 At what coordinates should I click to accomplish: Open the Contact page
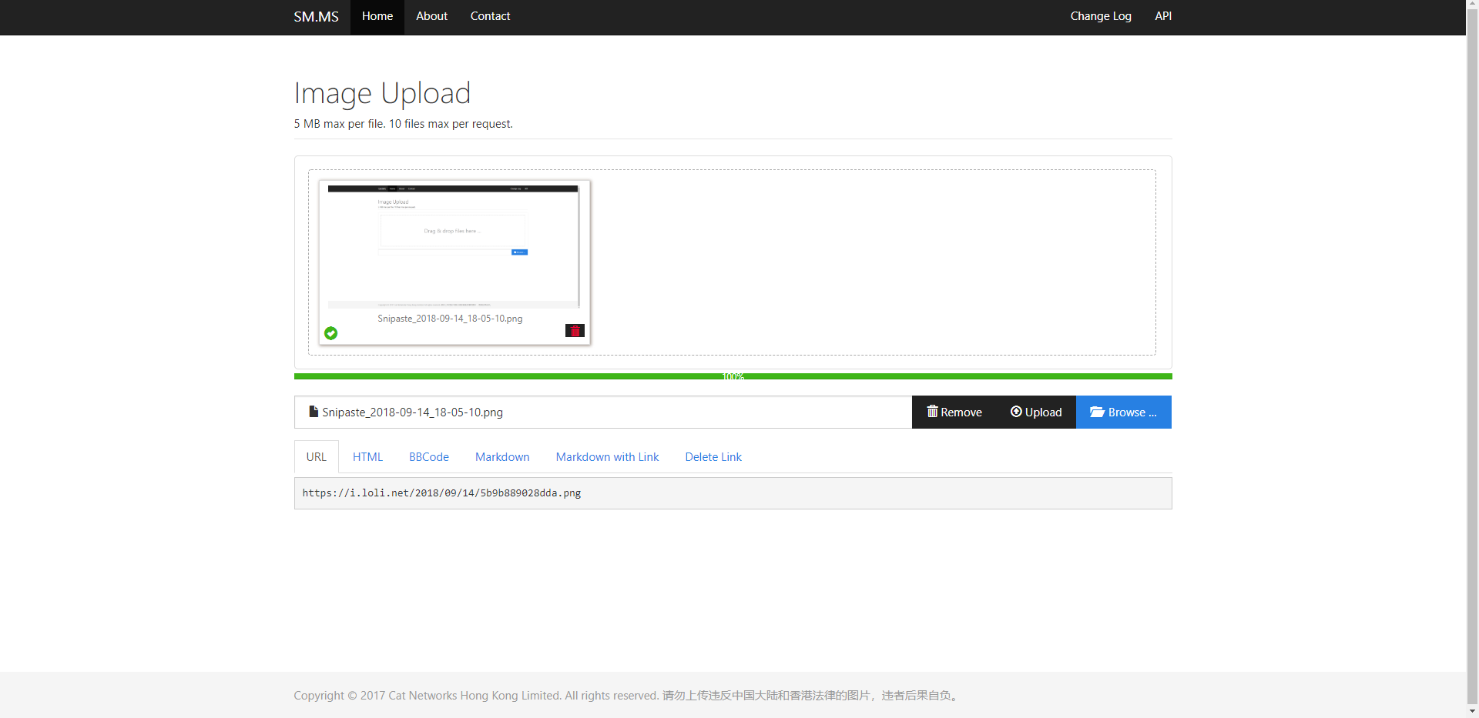pos(490,17)
